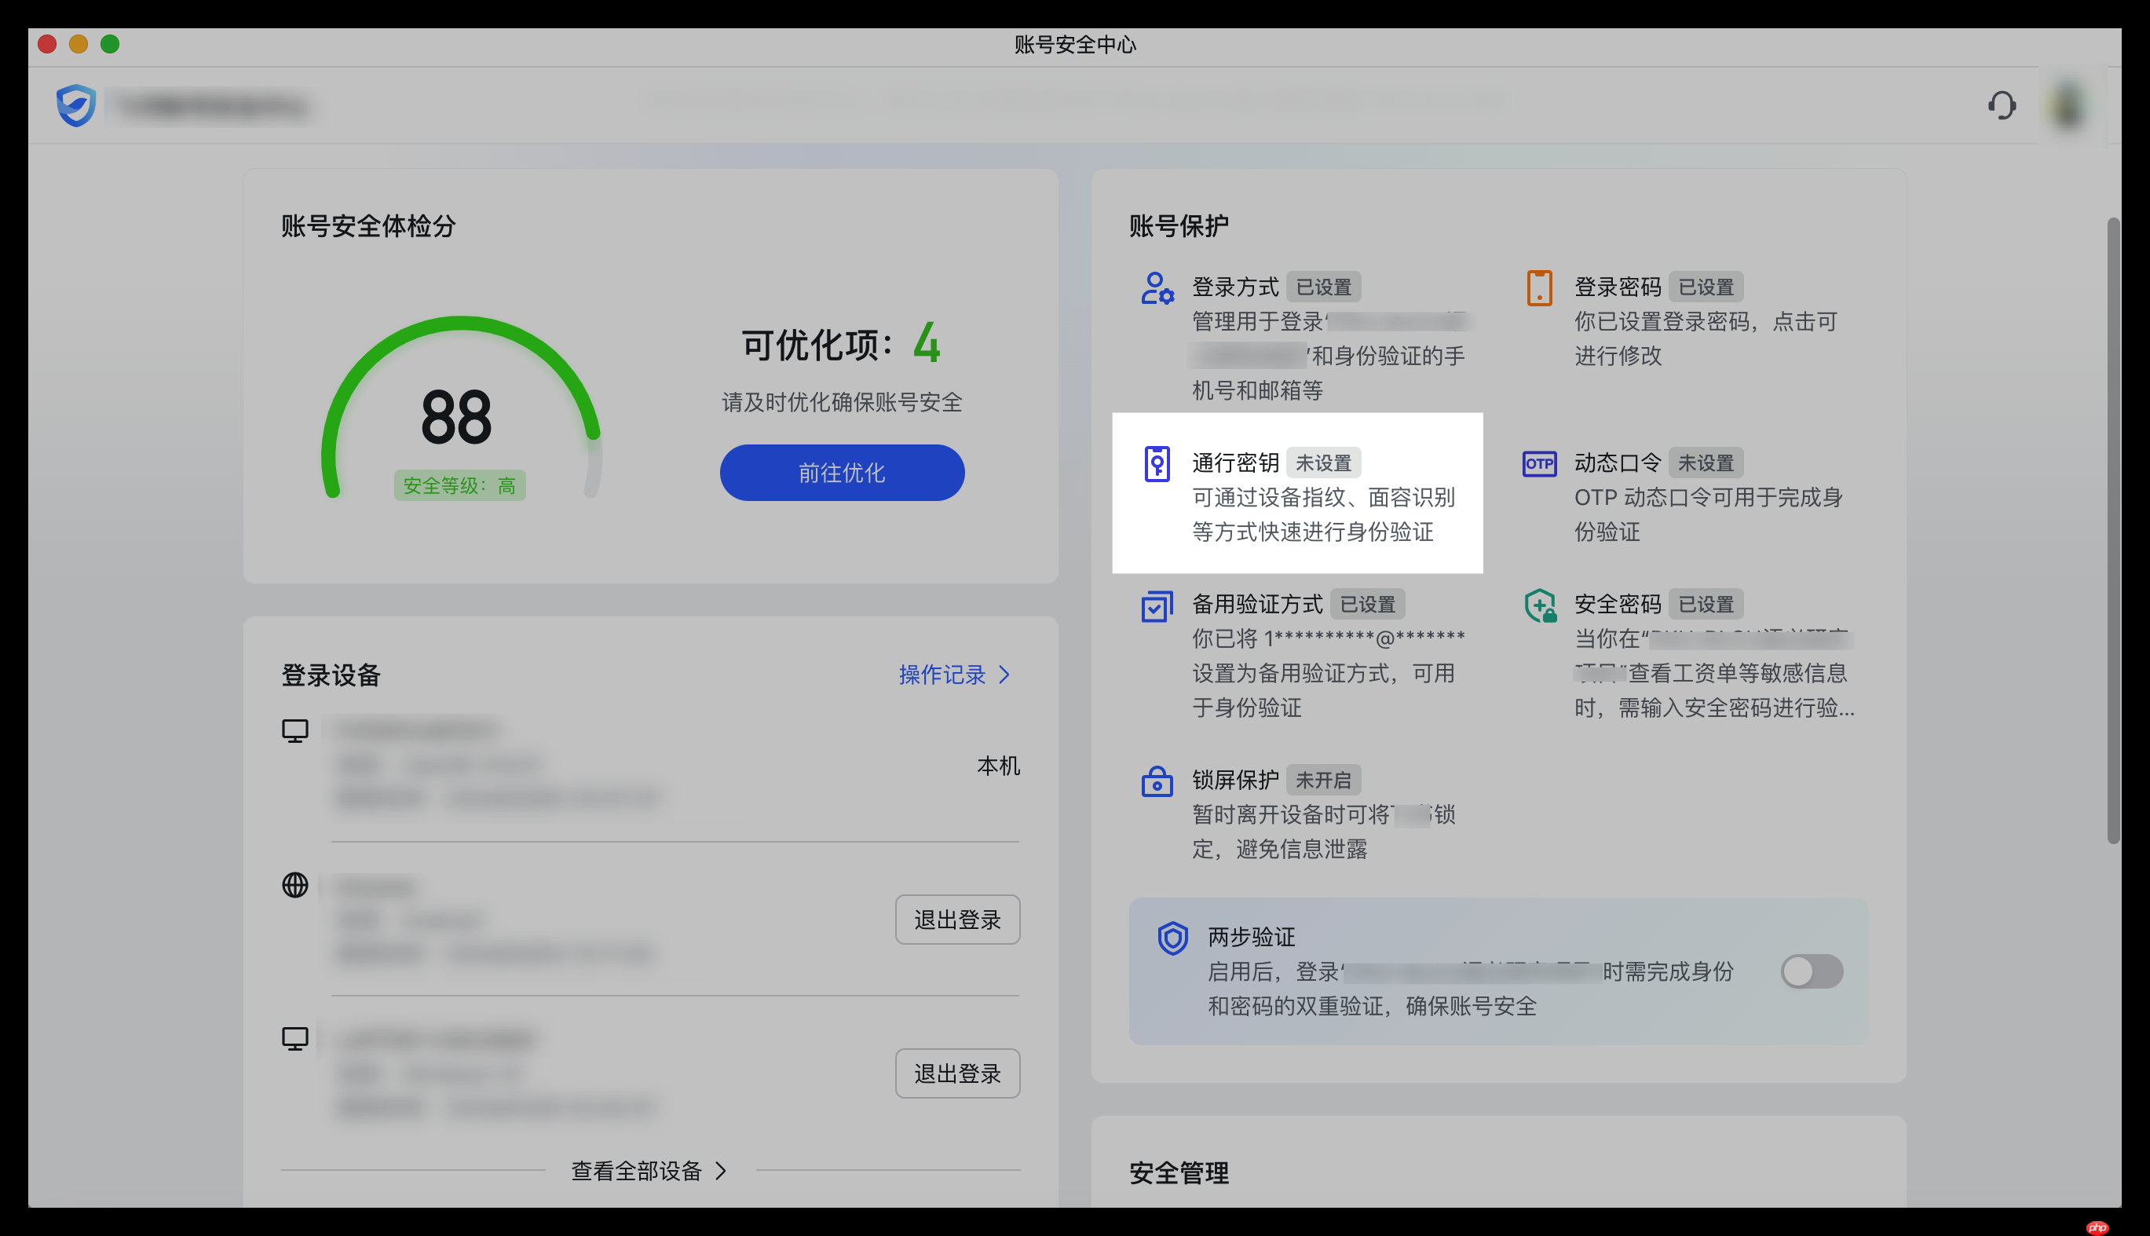Click the globe browser device icon
2150x1236 pixels.
point(294,884)
